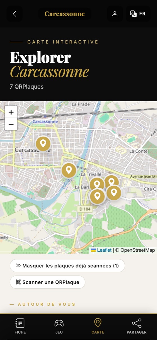Click the '7 QRPlaques' count text

(27, 87)
